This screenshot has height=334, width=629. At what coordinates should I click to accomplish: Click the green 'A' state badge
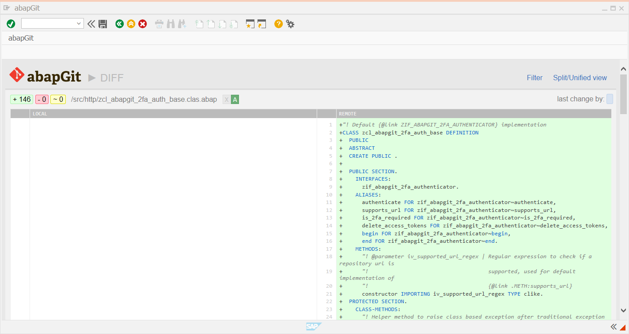tap(235, 100)
